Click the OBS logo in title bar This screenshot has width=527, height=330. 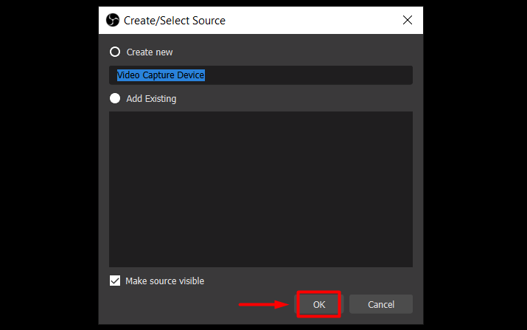pos(113,20)
